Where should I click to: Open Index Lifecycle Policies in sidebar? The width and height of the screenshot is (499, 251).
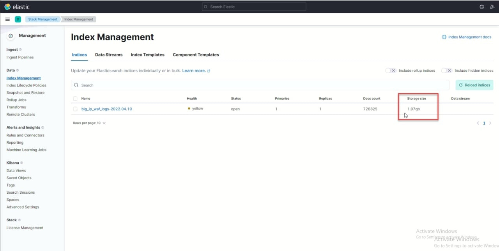[26, 85]
